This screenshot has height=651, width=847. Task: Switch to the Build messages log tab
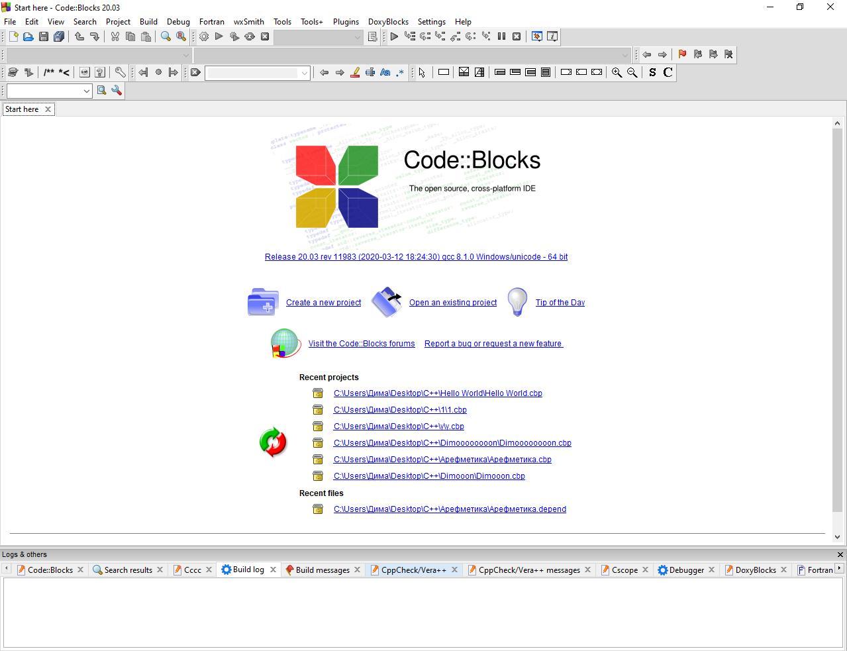[323, 570]
